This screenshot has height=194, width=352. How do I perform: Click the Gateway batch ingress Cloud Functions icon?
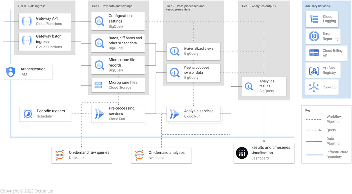27,41
